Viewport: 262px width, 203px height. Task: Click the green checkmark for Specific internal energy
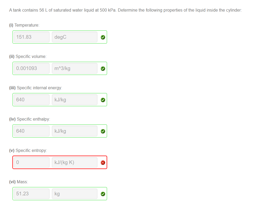pos(103,100)
